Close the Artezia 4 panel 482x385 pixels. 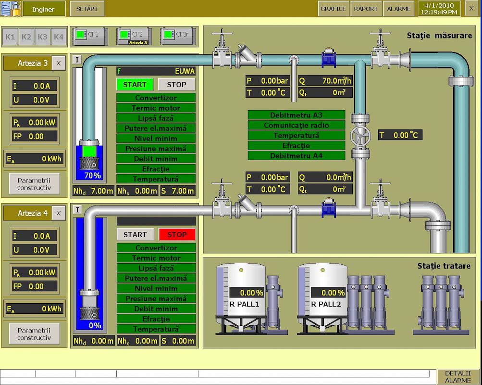coord(58,213)
